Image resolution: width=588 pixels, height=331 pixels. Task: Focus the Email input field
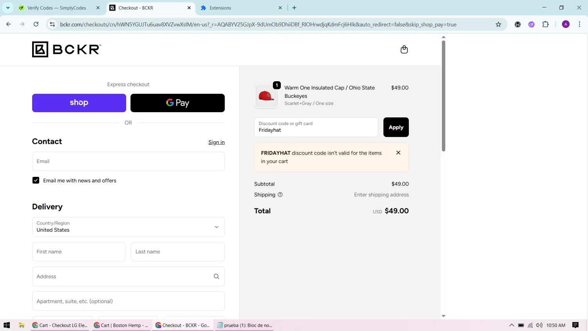coord(128,161)
